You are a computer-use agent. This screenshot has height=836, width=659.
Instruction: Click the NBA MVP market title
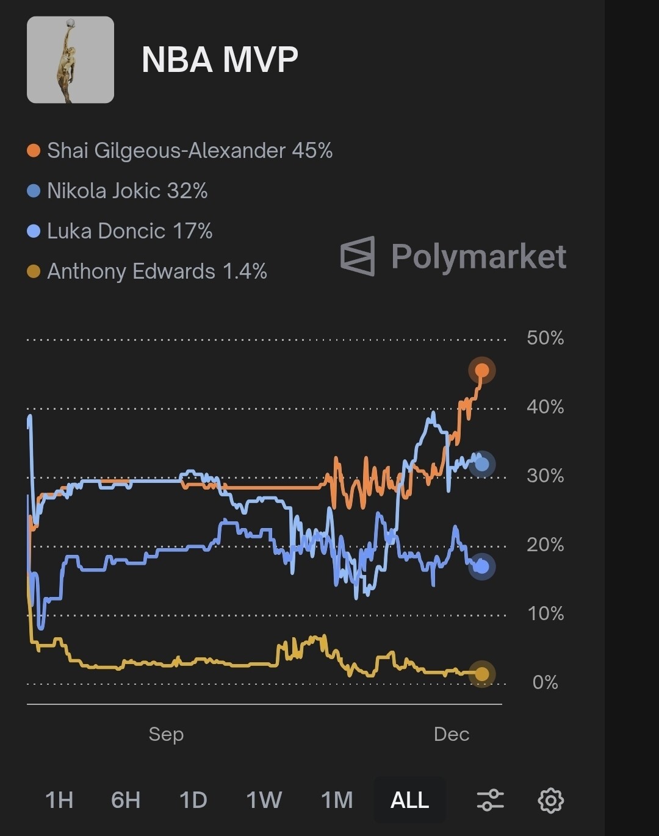(220, 60)
